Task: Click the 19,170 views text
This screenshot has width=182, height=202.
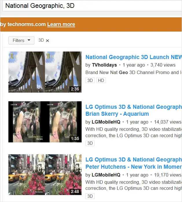Action: click(168, 175)
